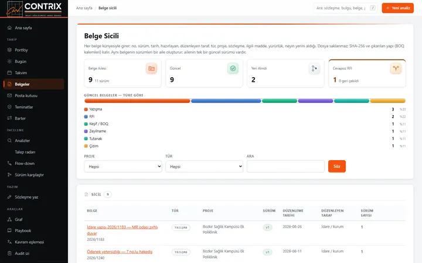Click the Yeni analiz button

coord(397,8)
